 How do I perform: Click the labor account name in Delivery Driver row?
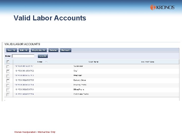coord(24,80)
